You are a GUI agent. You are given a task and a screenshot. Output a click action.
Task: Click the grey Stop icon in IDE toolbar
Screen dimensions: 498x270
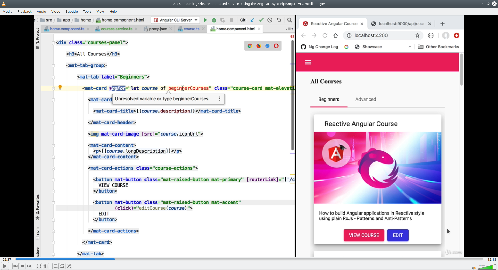point(232,20)
